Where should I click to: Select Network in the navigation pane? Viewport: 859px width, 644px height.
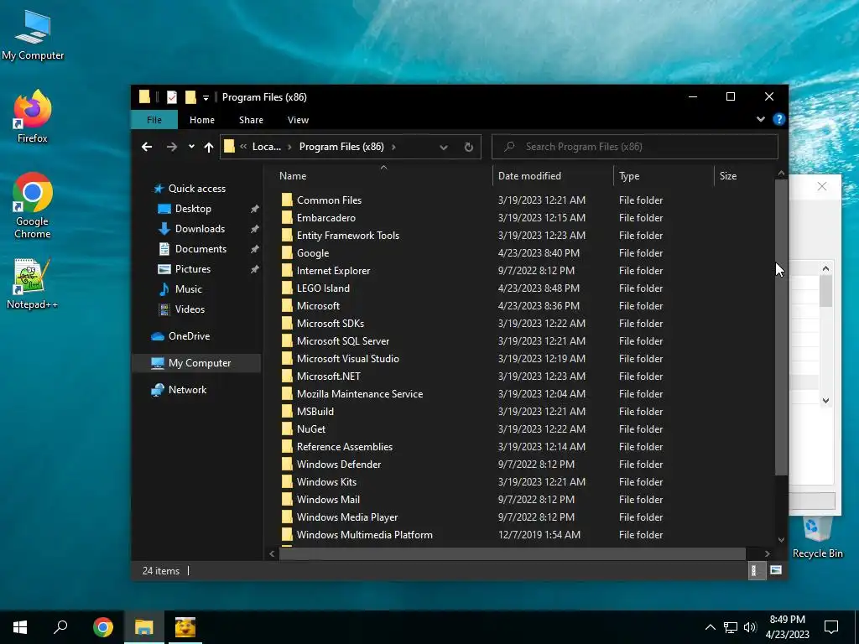[x=187, y=390]
